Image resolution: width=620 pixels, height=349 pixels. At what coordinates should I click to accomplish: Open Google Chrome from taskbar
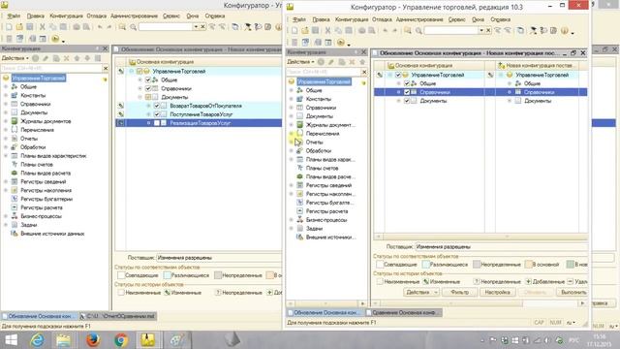click(x=121, y=340)
